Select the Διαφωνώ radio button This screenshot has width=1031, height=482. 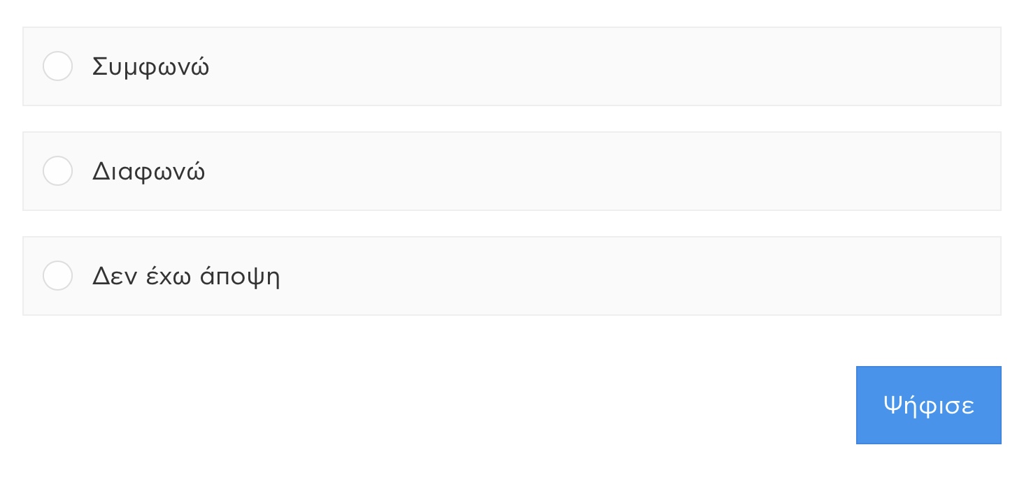[x=57, y=171]
